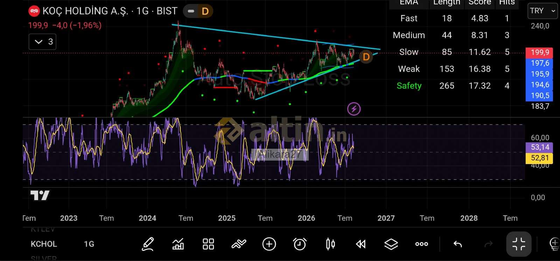Create an alert with the alarm clock icon

click(300, 244)
